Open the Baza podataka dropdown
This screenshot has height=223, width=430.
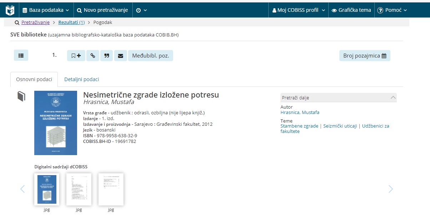click(46, 10)
